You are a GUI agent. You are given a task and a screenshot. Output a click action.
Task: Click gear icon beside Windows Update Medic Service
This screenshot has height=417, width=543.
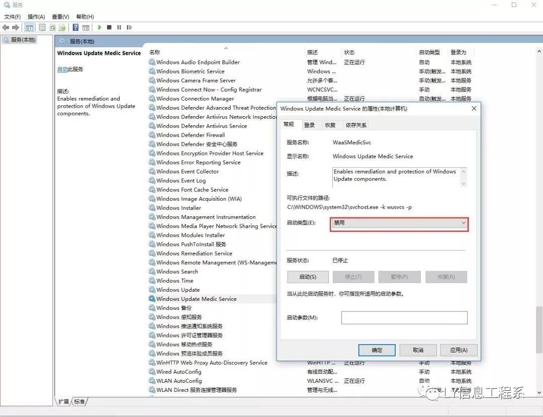click(152, 299)
